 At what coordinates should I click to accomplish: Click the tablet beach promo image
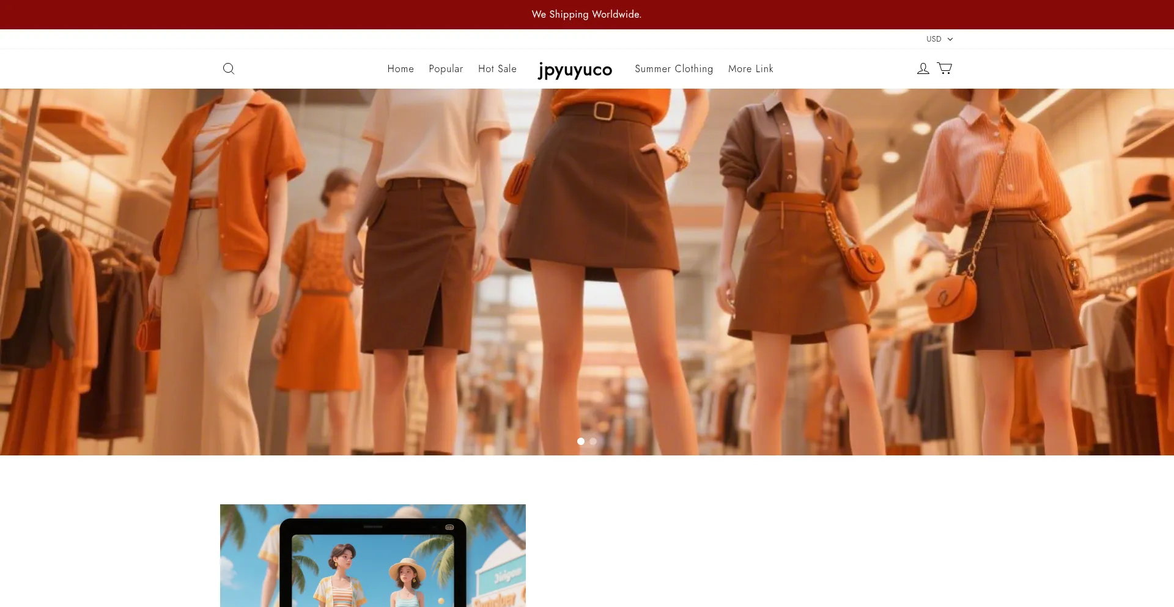coord(372,555)
